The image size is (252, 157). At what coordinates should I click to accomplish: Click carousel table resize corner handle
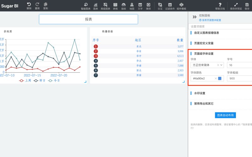(184, 82)
